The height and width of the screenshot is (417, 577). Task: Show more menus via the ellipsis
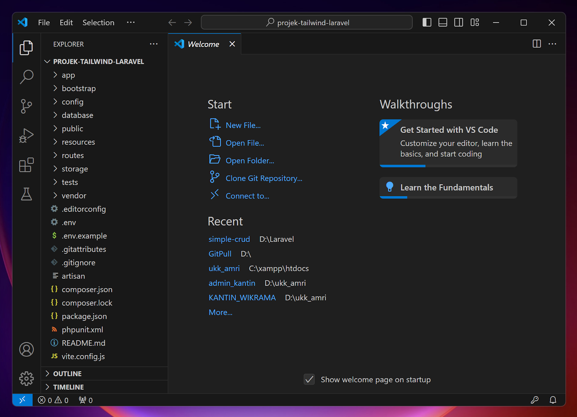131,22
